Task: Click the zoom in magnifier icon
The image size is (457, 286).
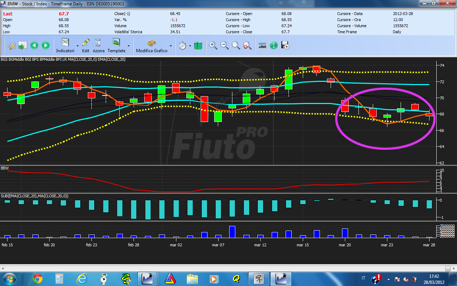Action: tap(213, 45)
